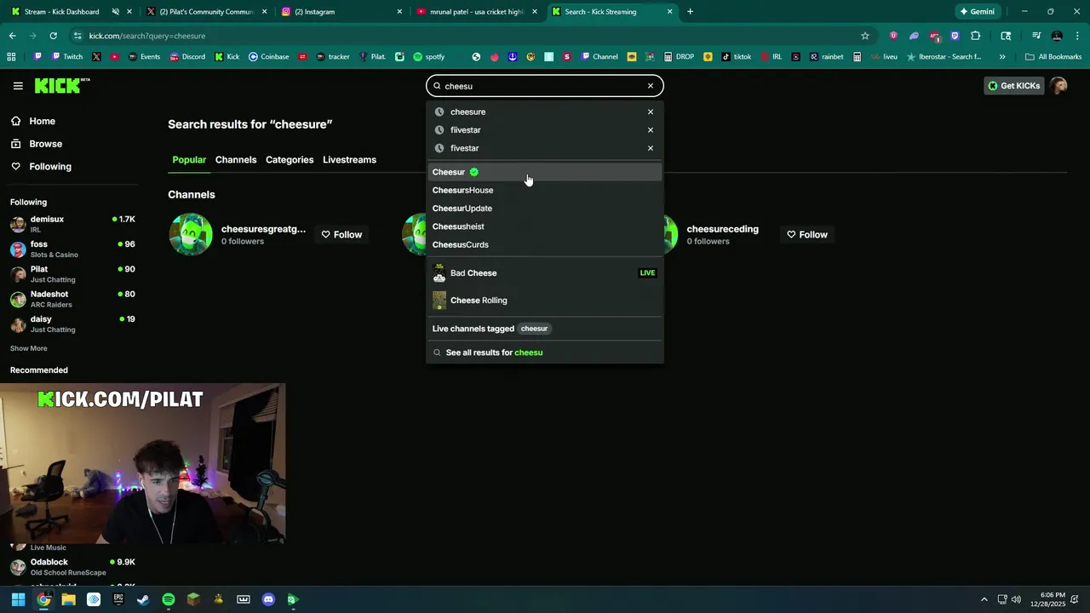Remove 'fivestar' from recent searches

pyautogui.click(x=651, y=148)
